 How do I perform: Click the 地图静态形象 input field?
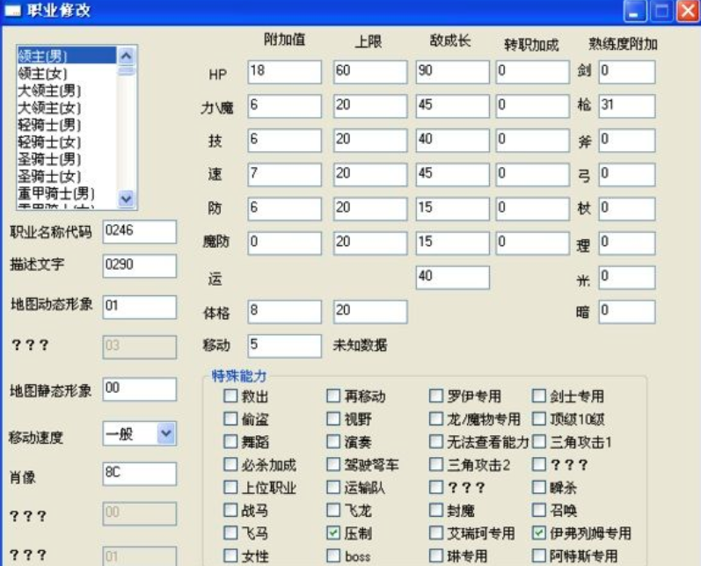pos(140,388)
